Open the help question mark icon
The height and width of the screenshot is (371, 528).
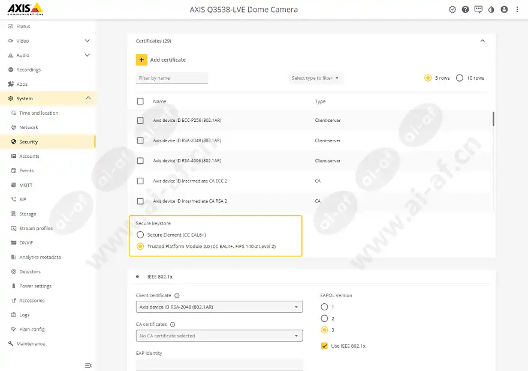tap(465, 10)
